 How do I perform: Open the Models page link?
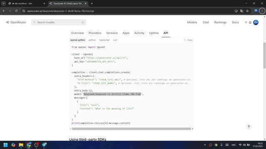pyautogui.click(x=192, y=22)
